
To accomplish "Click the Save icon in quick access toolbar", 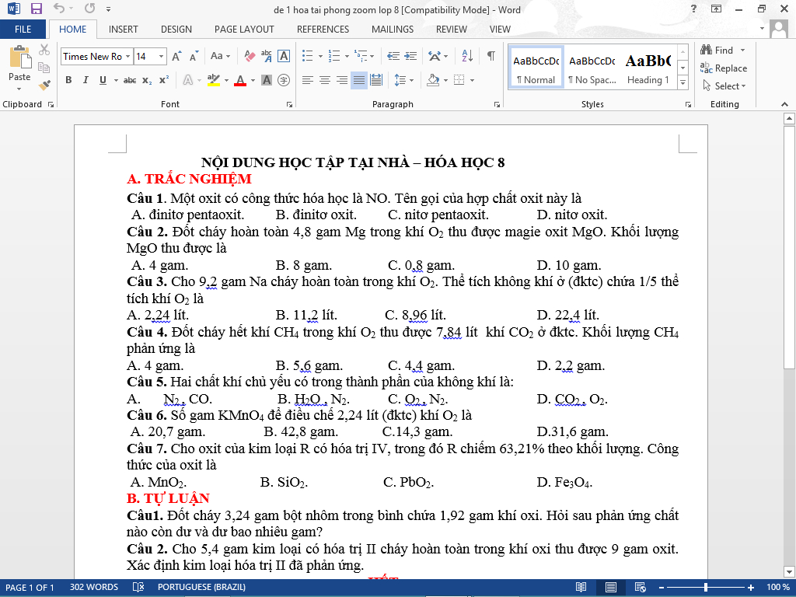I will point(36,9).
